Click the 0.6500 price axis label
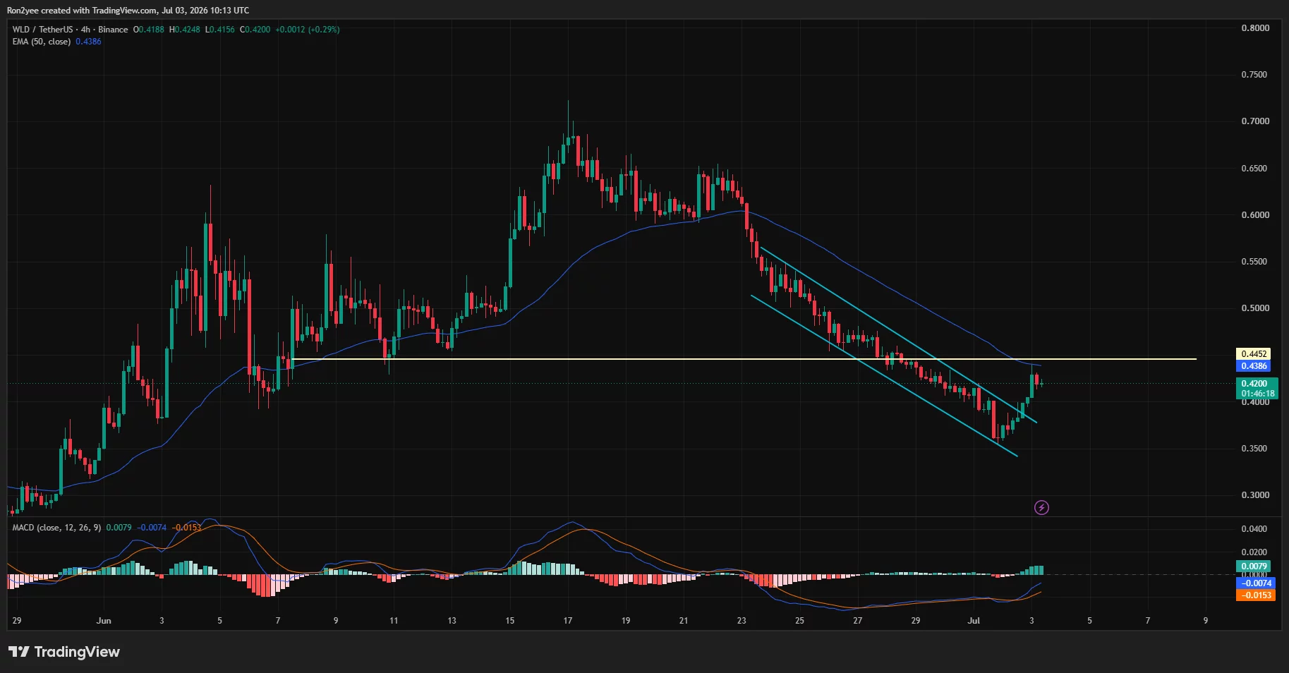1289x673 pixels. click(1255, 169)
